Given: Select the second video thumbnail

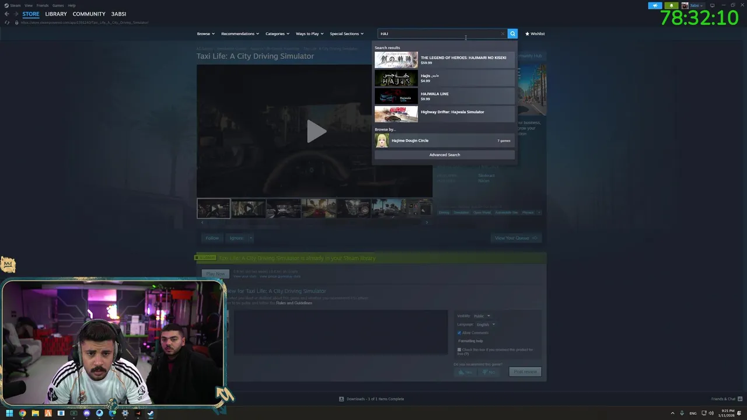Looking at the screenshot, I should click(248, 208).
